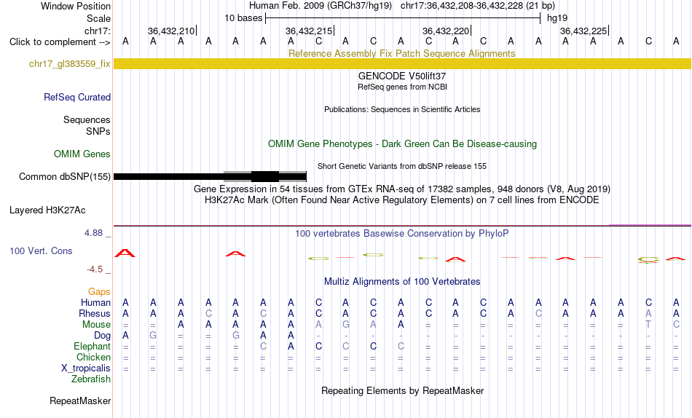Screen dimensions: 692x418
Task: Click the GENCODE V50lift37 track title
Action: [x=402, y=76]
